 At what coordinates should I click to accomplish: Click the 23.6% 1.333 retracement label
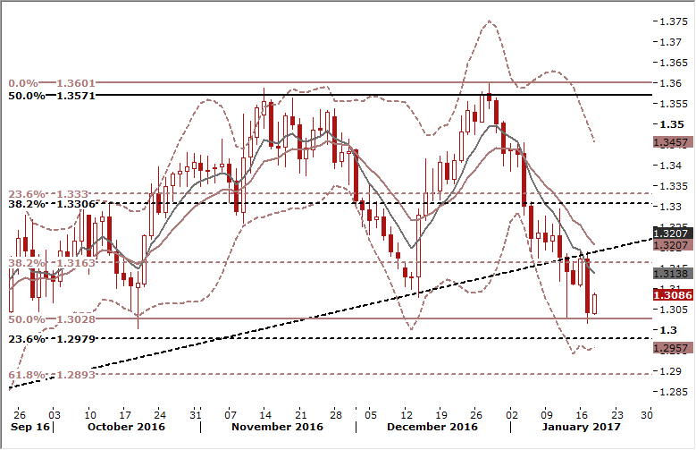pyautogui.click(x=48, y=194)
